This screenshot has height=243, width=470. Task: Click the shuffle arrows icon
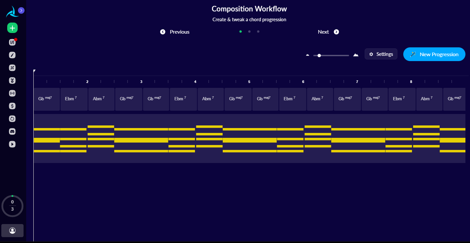coord(12,68)
